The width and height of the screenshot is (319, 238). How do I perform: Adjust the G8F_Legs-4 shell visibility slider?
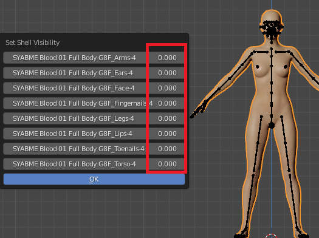[x=94, y=118]
